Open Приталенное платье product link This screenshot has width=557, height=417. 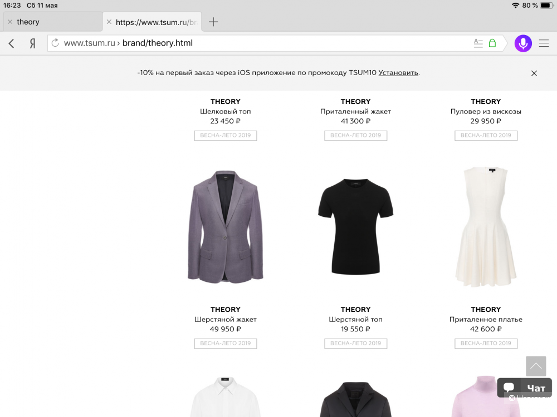coord(486,319)
